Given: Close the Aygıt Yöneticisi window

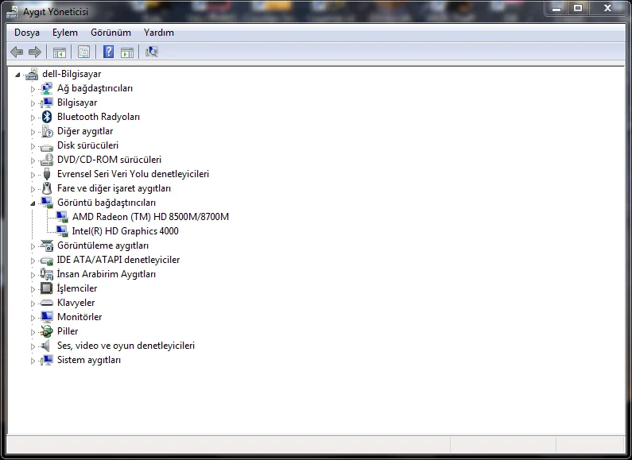Looking at the screenshot, I should pyautogui.click(x=608, y=8).
